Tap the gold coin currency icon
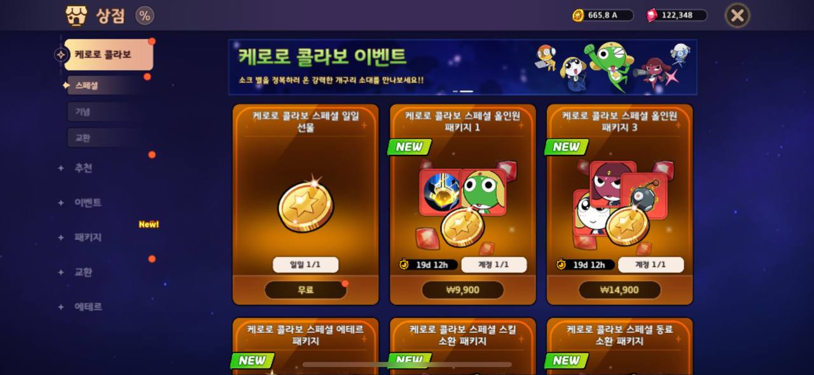Viewport: 814px width, 375px height. (578, 15)
